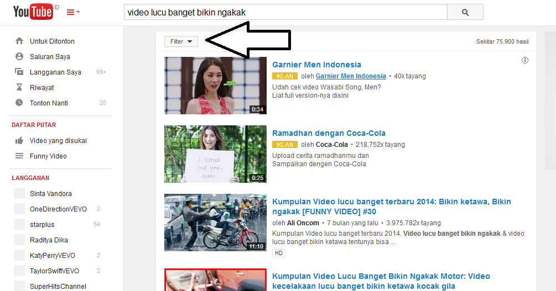The image size is (556, 291).
Task: Focus the search box with query text
Action: tap(285, 12)
